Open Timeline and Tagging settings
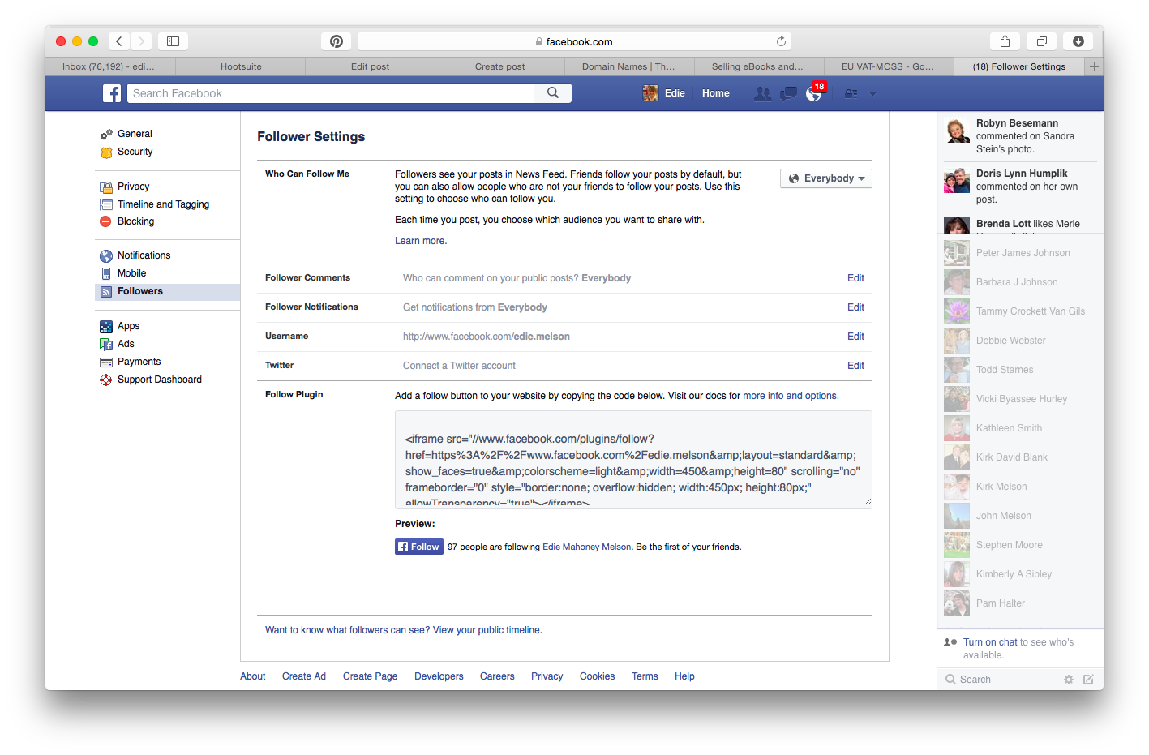 [x=163, y=204]
